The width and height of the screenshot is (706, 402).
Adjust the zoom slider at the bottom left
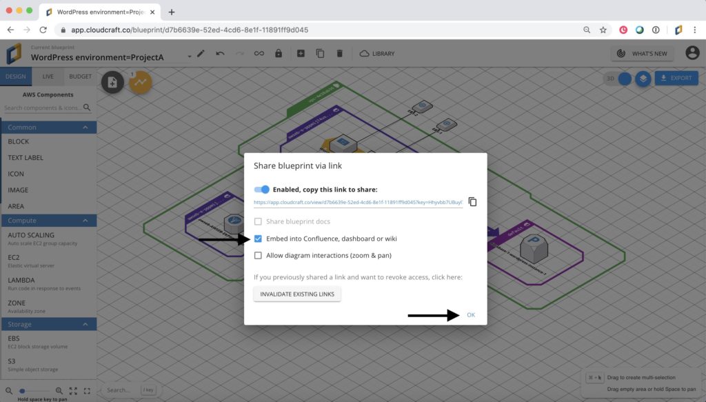(23, 391)
